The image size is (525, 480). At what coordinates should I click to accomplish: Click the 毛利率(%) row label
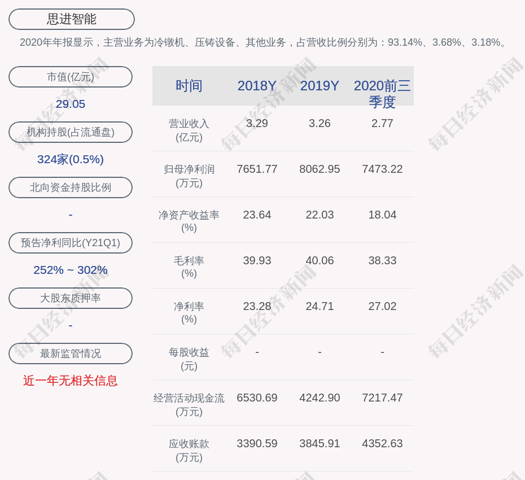(189, 267)
